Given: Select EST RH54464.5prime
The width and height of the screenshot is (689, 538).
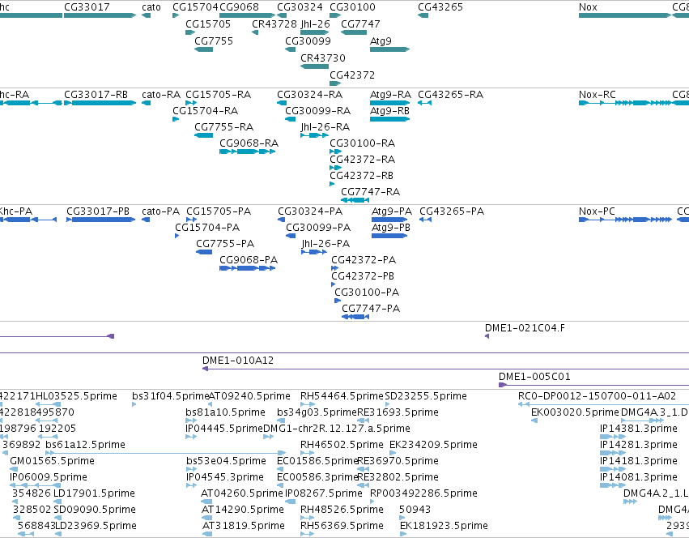Looking at the screenshot, I should 342,396.
